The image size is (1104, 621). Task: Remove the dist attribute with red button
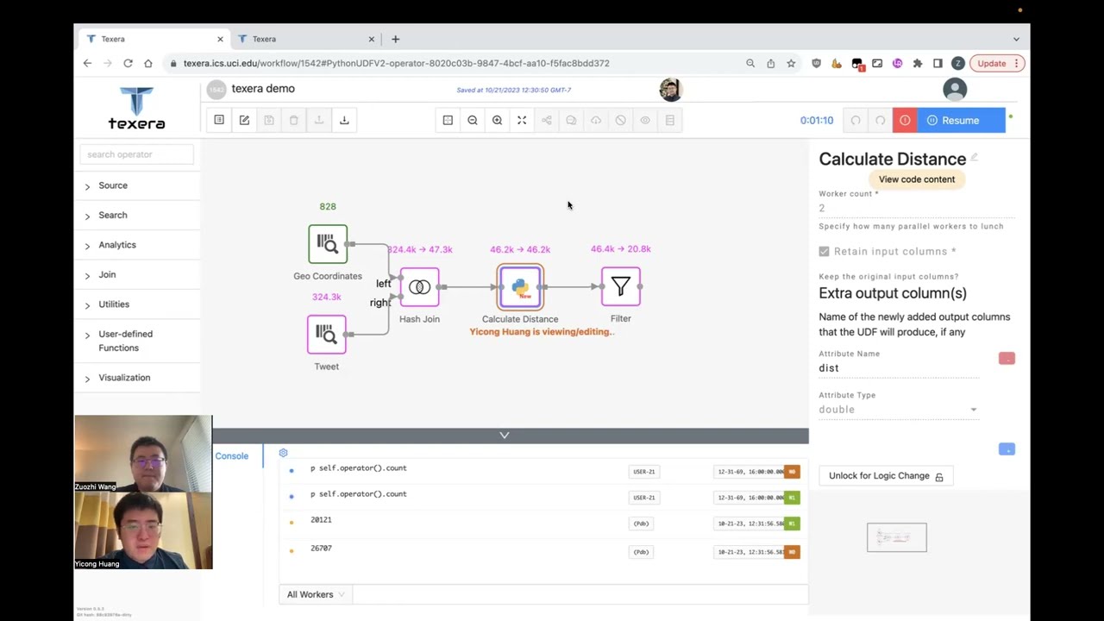tap(1007, 358)
